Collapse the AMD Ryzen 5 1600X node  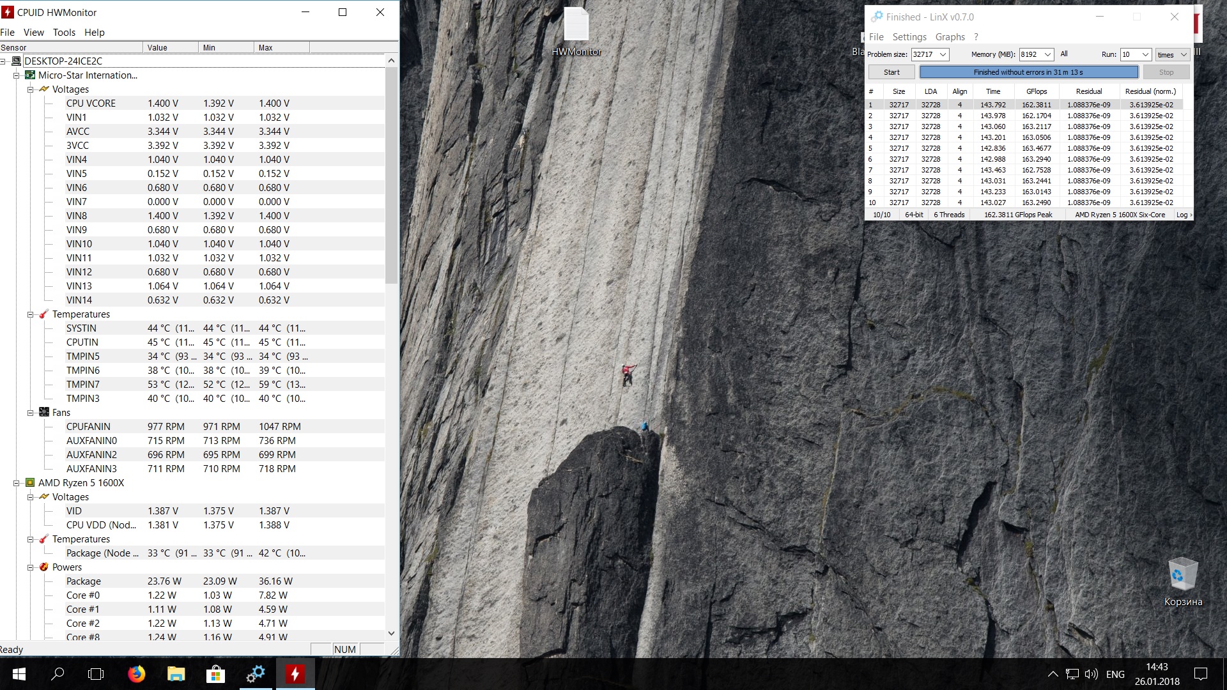[16, 483]
